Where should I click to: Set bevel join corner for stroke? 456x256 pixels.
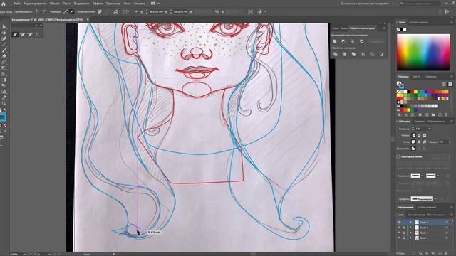425,142
